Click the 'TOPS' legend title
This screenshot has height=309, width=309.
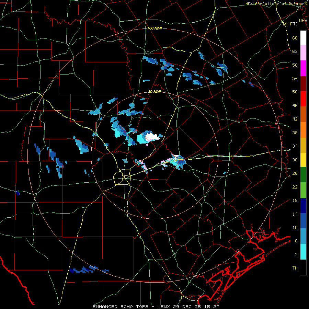tap(302, 21)
